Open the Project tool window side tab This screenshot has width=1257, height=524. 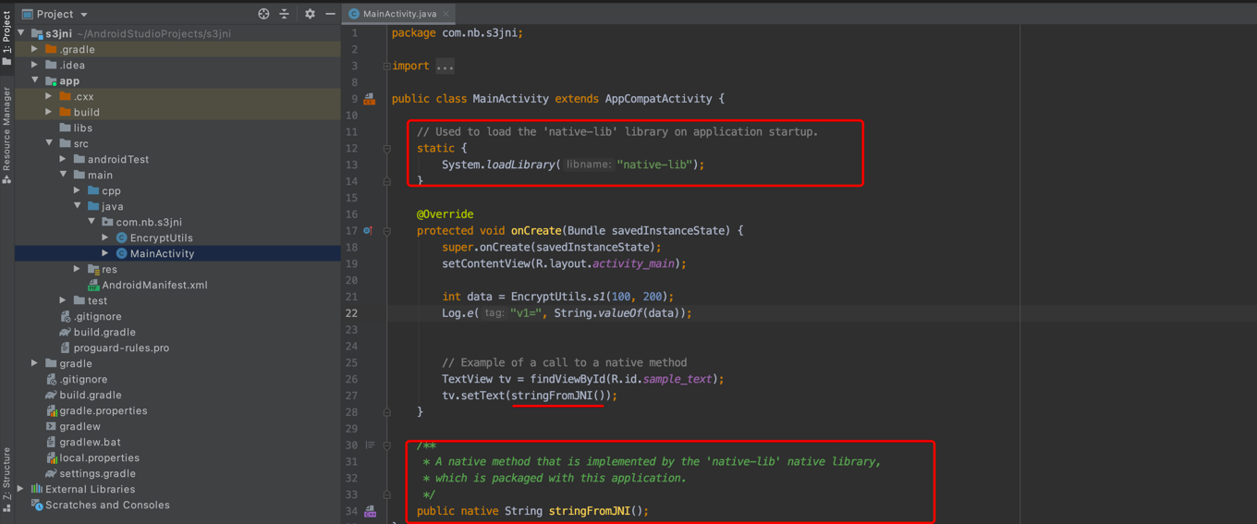coord(6,37)
